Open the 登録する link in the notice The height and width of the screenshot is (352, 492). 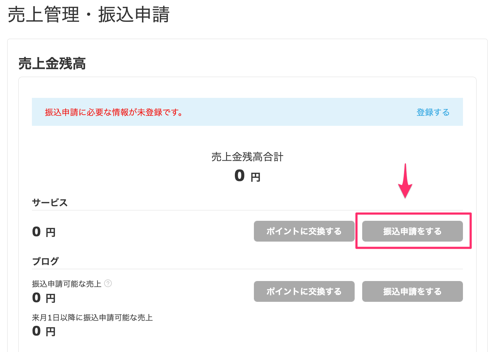tap(433, 112)
